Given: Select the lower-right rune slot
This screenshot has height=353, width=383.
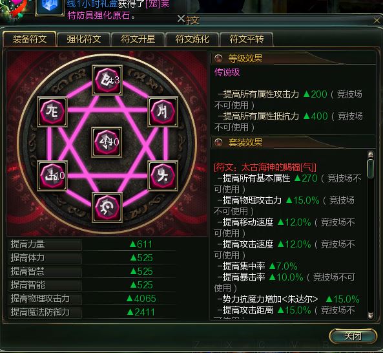Looking at the screenshot, I should (x=162, y=175).
